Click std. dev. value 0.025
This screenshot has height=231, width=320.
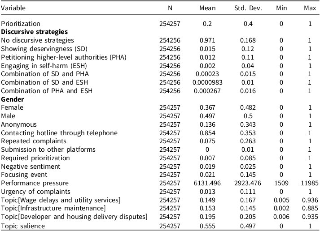point(248,167)
